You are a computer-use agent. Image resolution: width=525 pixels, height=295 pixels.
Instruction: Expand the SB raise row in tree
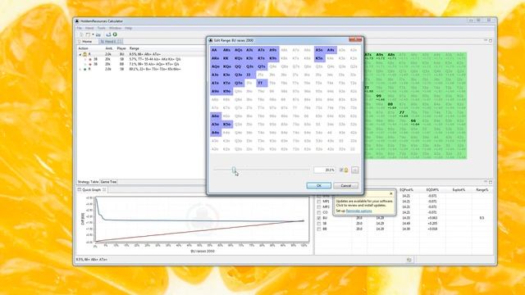click(80, 69)
